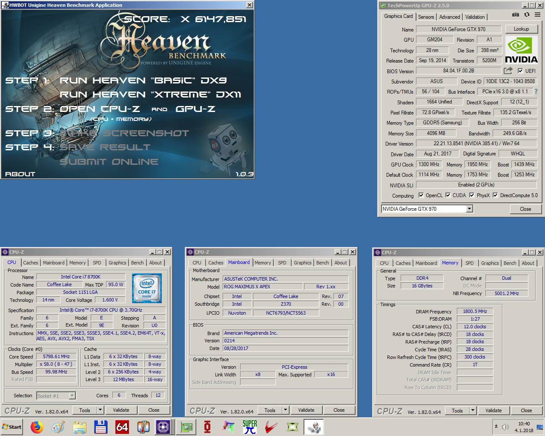Open File Explorer from the taskbar
Viewport: 545px width, 436px height.
[x=79, y=427]
